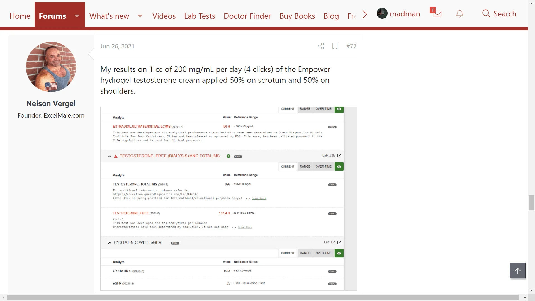Click the share icon on post #77
This screenshot has height=301, width=535.
pyautogui.click(x=321, y=46)
